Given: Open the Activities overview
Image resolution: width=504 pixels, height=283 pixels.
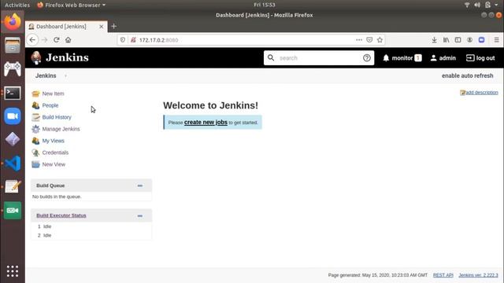Looking at the screenshot, I should [x=17, y=5].
